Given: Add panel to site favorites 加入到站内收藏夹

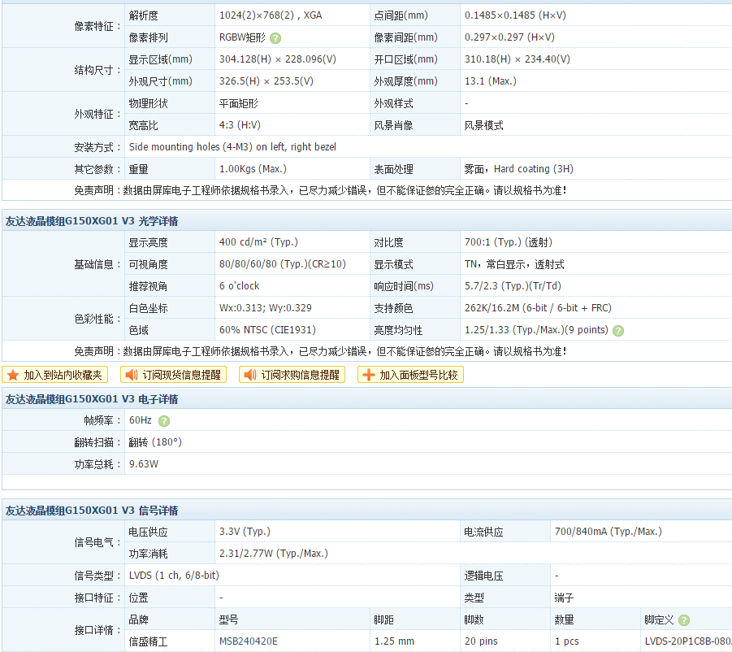Looking at the screenshot, I should coord(55,375).
